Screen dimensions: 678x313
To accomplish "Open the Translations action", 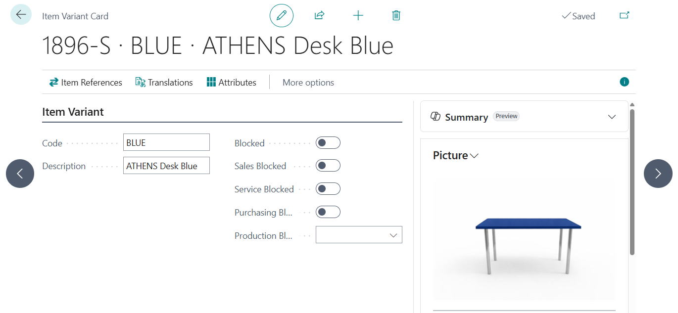I will click(x=164, y=83).
